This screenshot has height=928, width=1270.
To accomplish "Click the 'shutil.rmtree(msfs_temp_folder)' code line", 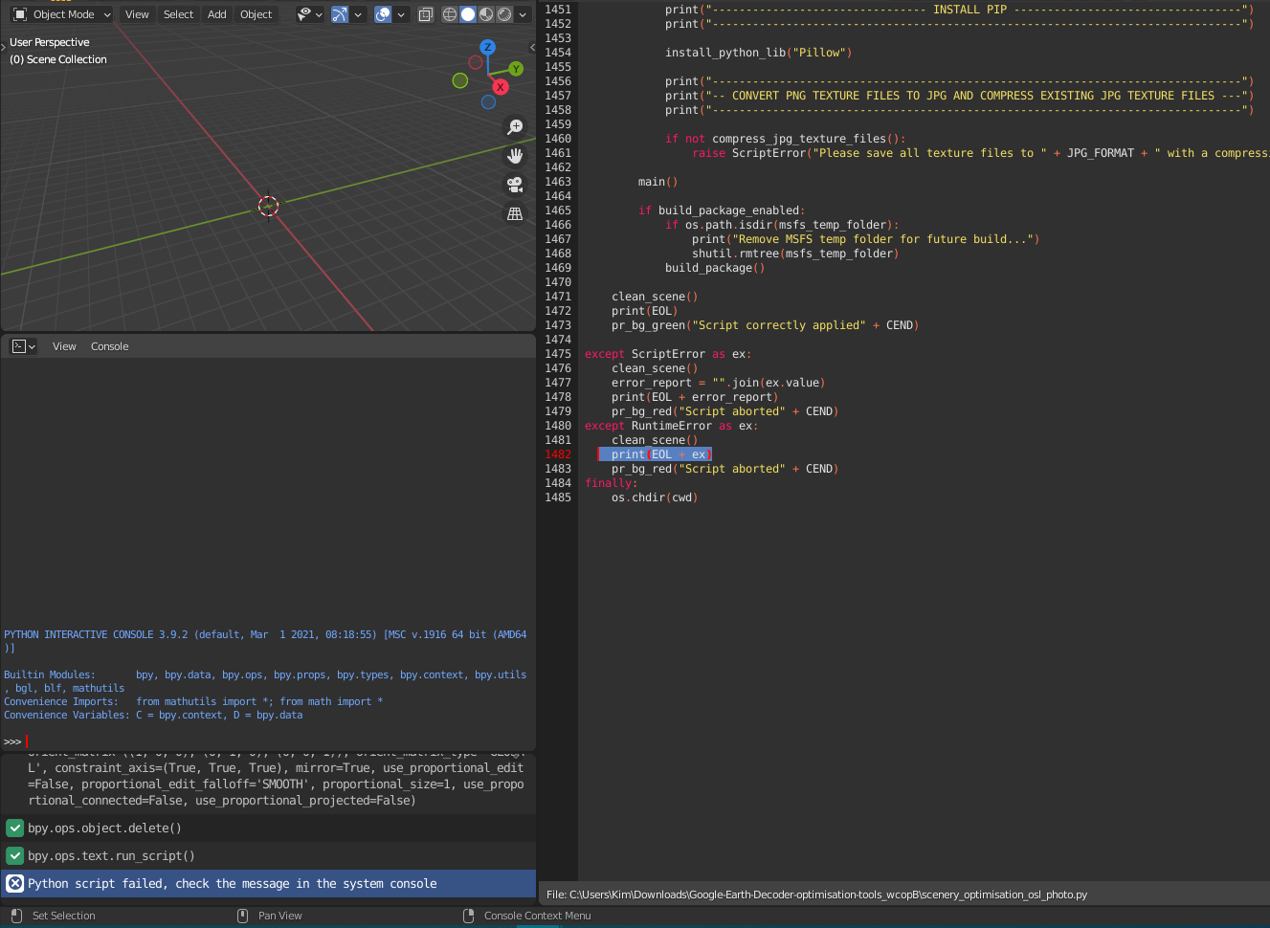I will point(795,254).
